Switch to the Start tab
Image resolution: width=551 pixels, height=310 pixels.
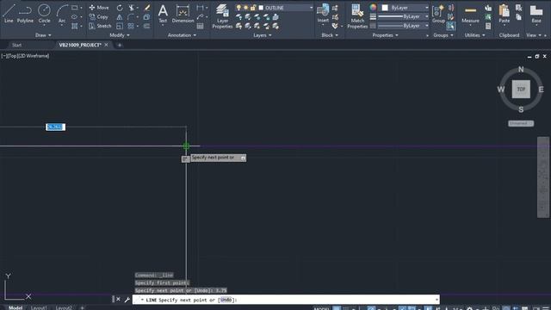click(16, 45)
